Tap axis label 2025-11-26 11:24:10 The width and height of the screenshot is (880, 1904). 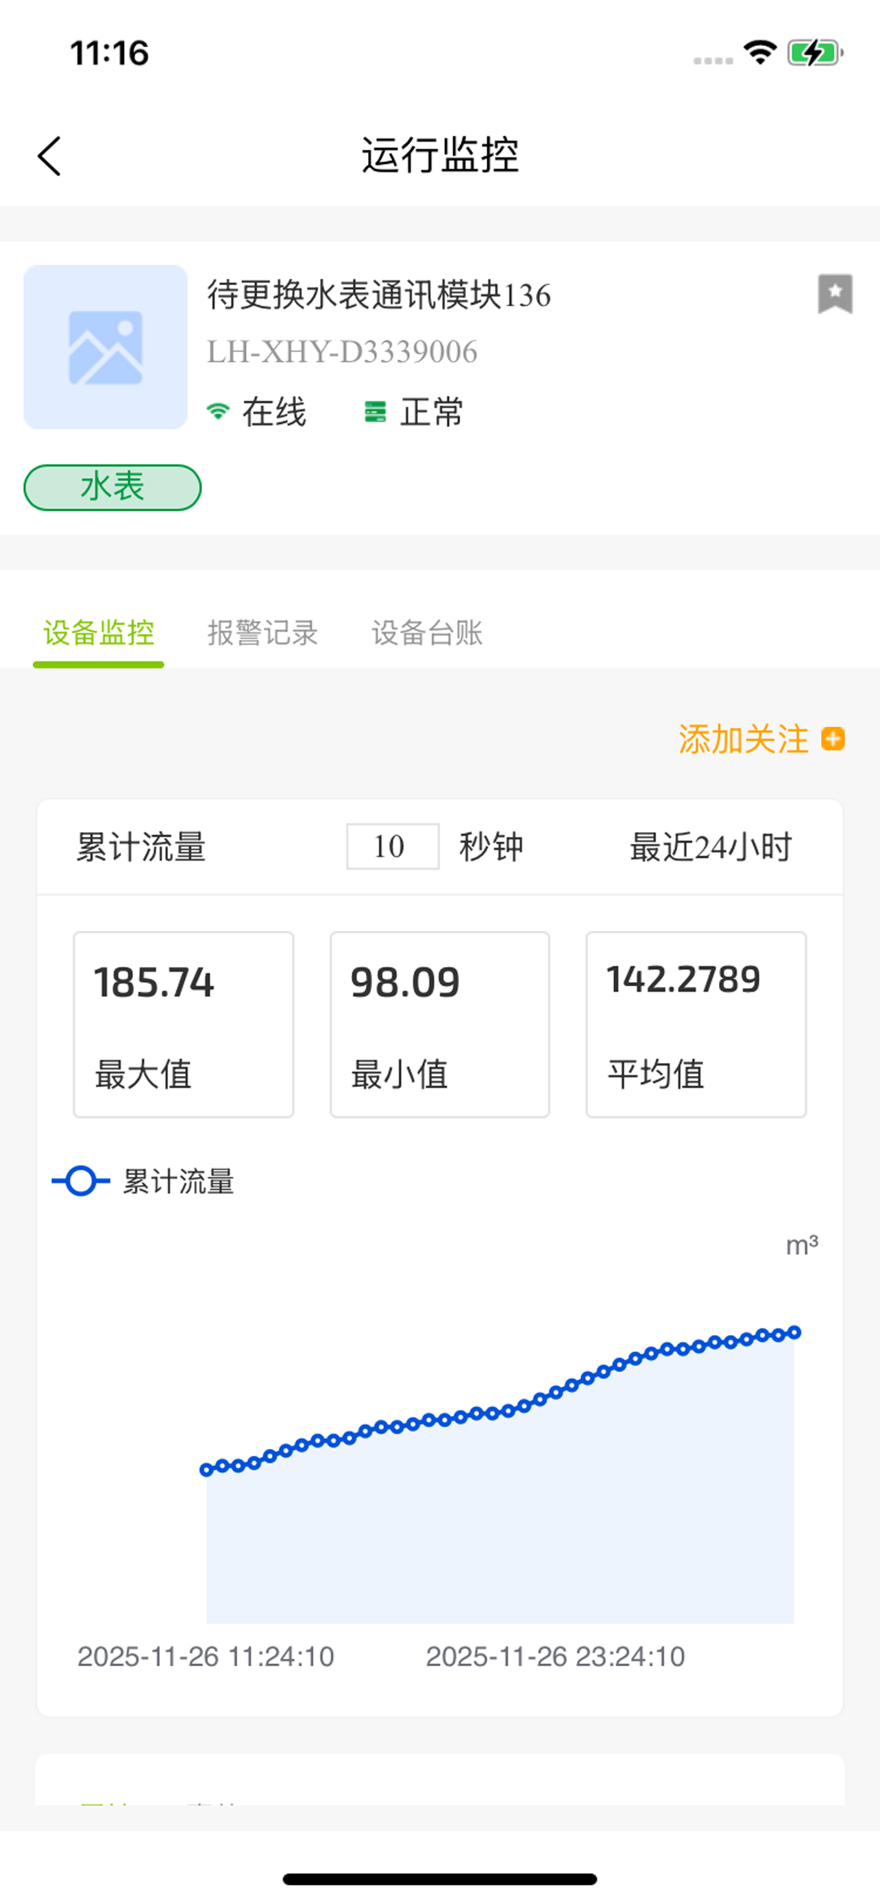pos(206,1657)
